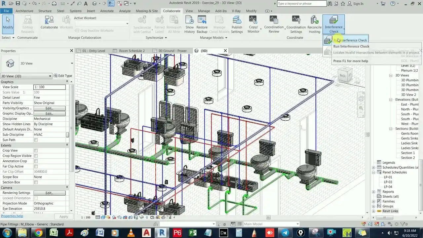Open the Visibility/Graphics Edit dialog

click(49, 108)
